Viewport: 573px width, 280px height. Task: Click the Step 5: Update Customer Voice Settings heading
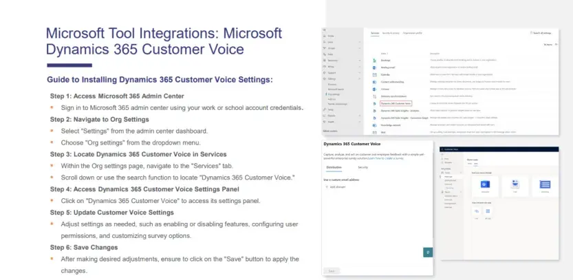point(112,213)
